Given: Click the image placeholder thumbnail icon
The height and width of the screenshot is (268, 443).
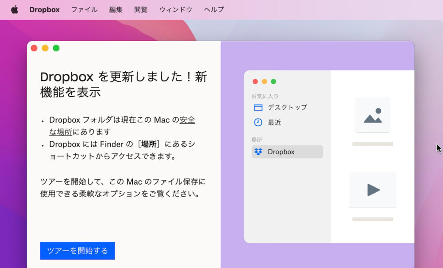Looking at the screenshot, I should pos(372,115).
